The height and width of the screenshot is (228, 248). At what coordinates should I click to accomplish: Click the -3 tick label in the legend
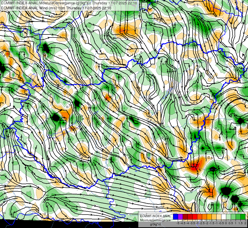197,223
